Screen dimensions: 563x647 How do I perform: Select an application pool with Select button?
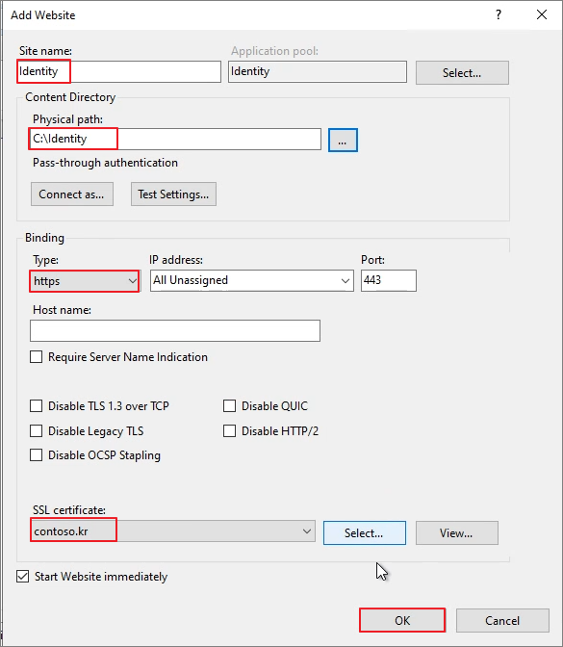point(462,73)
